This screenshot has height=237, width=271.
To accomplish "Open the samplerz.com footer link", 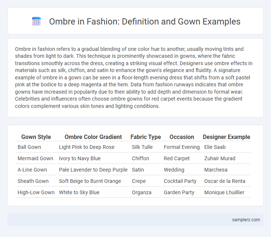I will (246, 219).
